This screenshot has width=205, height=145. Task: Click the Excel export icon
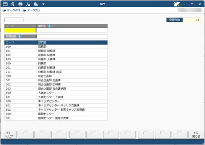tap(36, 4)
